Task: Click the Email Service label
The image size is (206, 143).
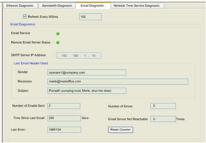Action: [x=21, y=33]
